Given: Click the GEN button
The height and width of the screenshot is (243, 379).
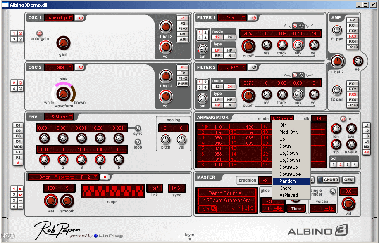Looking at the screenshot, I should tap(348, 180).
